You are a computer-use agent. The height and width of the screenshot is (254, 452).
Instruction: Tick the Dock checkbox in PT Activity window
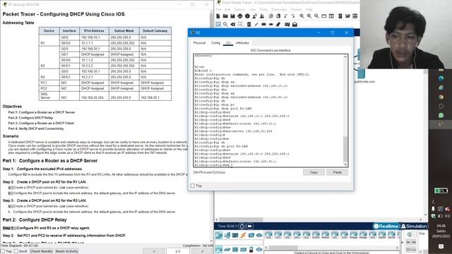[x=16, y=251]
